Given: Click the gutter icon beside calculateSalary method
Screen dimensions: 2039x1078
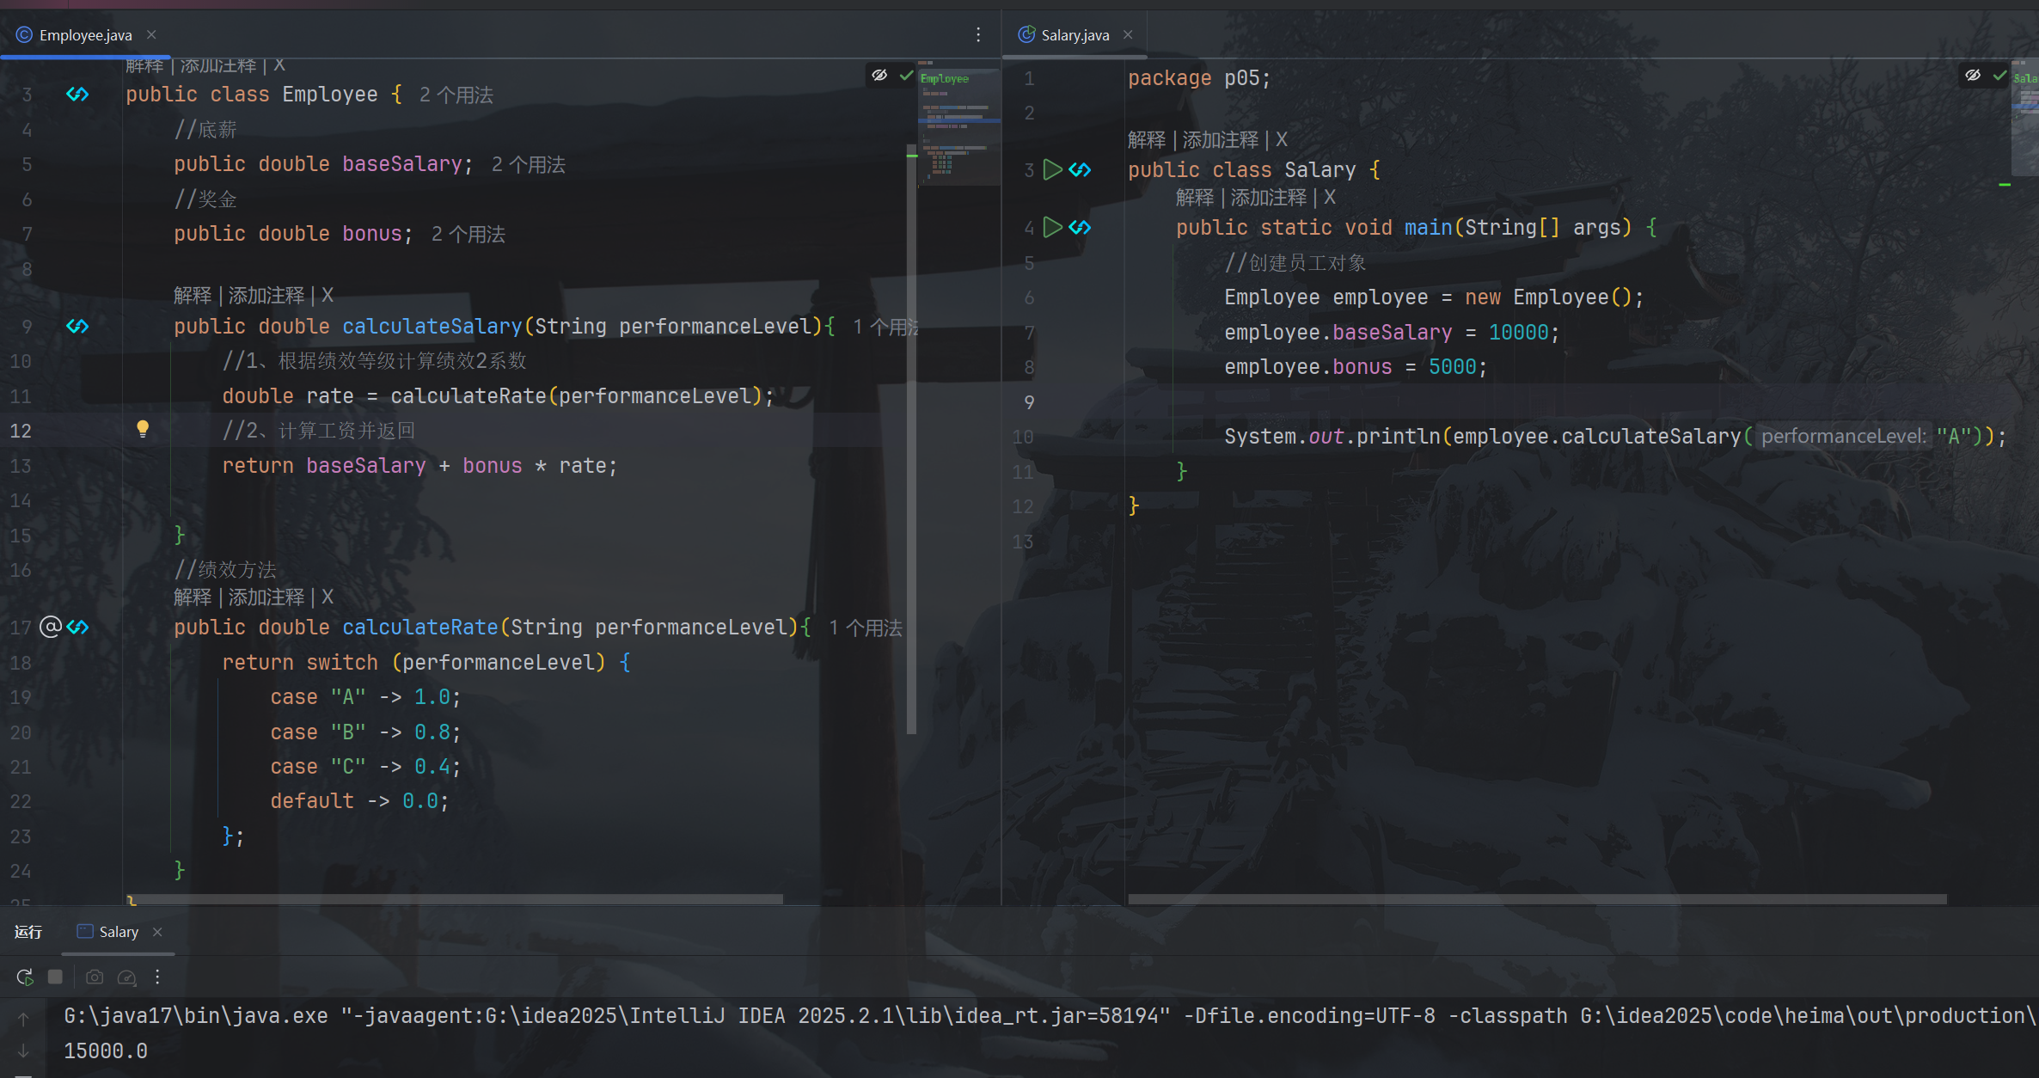Looking at the screenshot, I should (77, 327).
